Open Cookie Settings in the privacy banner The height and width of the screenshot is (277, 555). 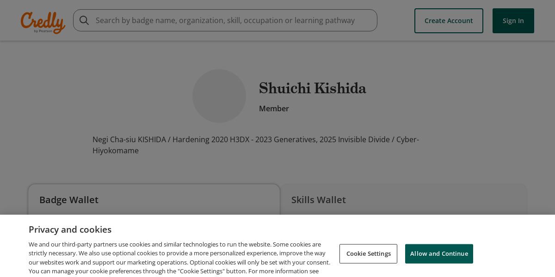click(368, 253)
